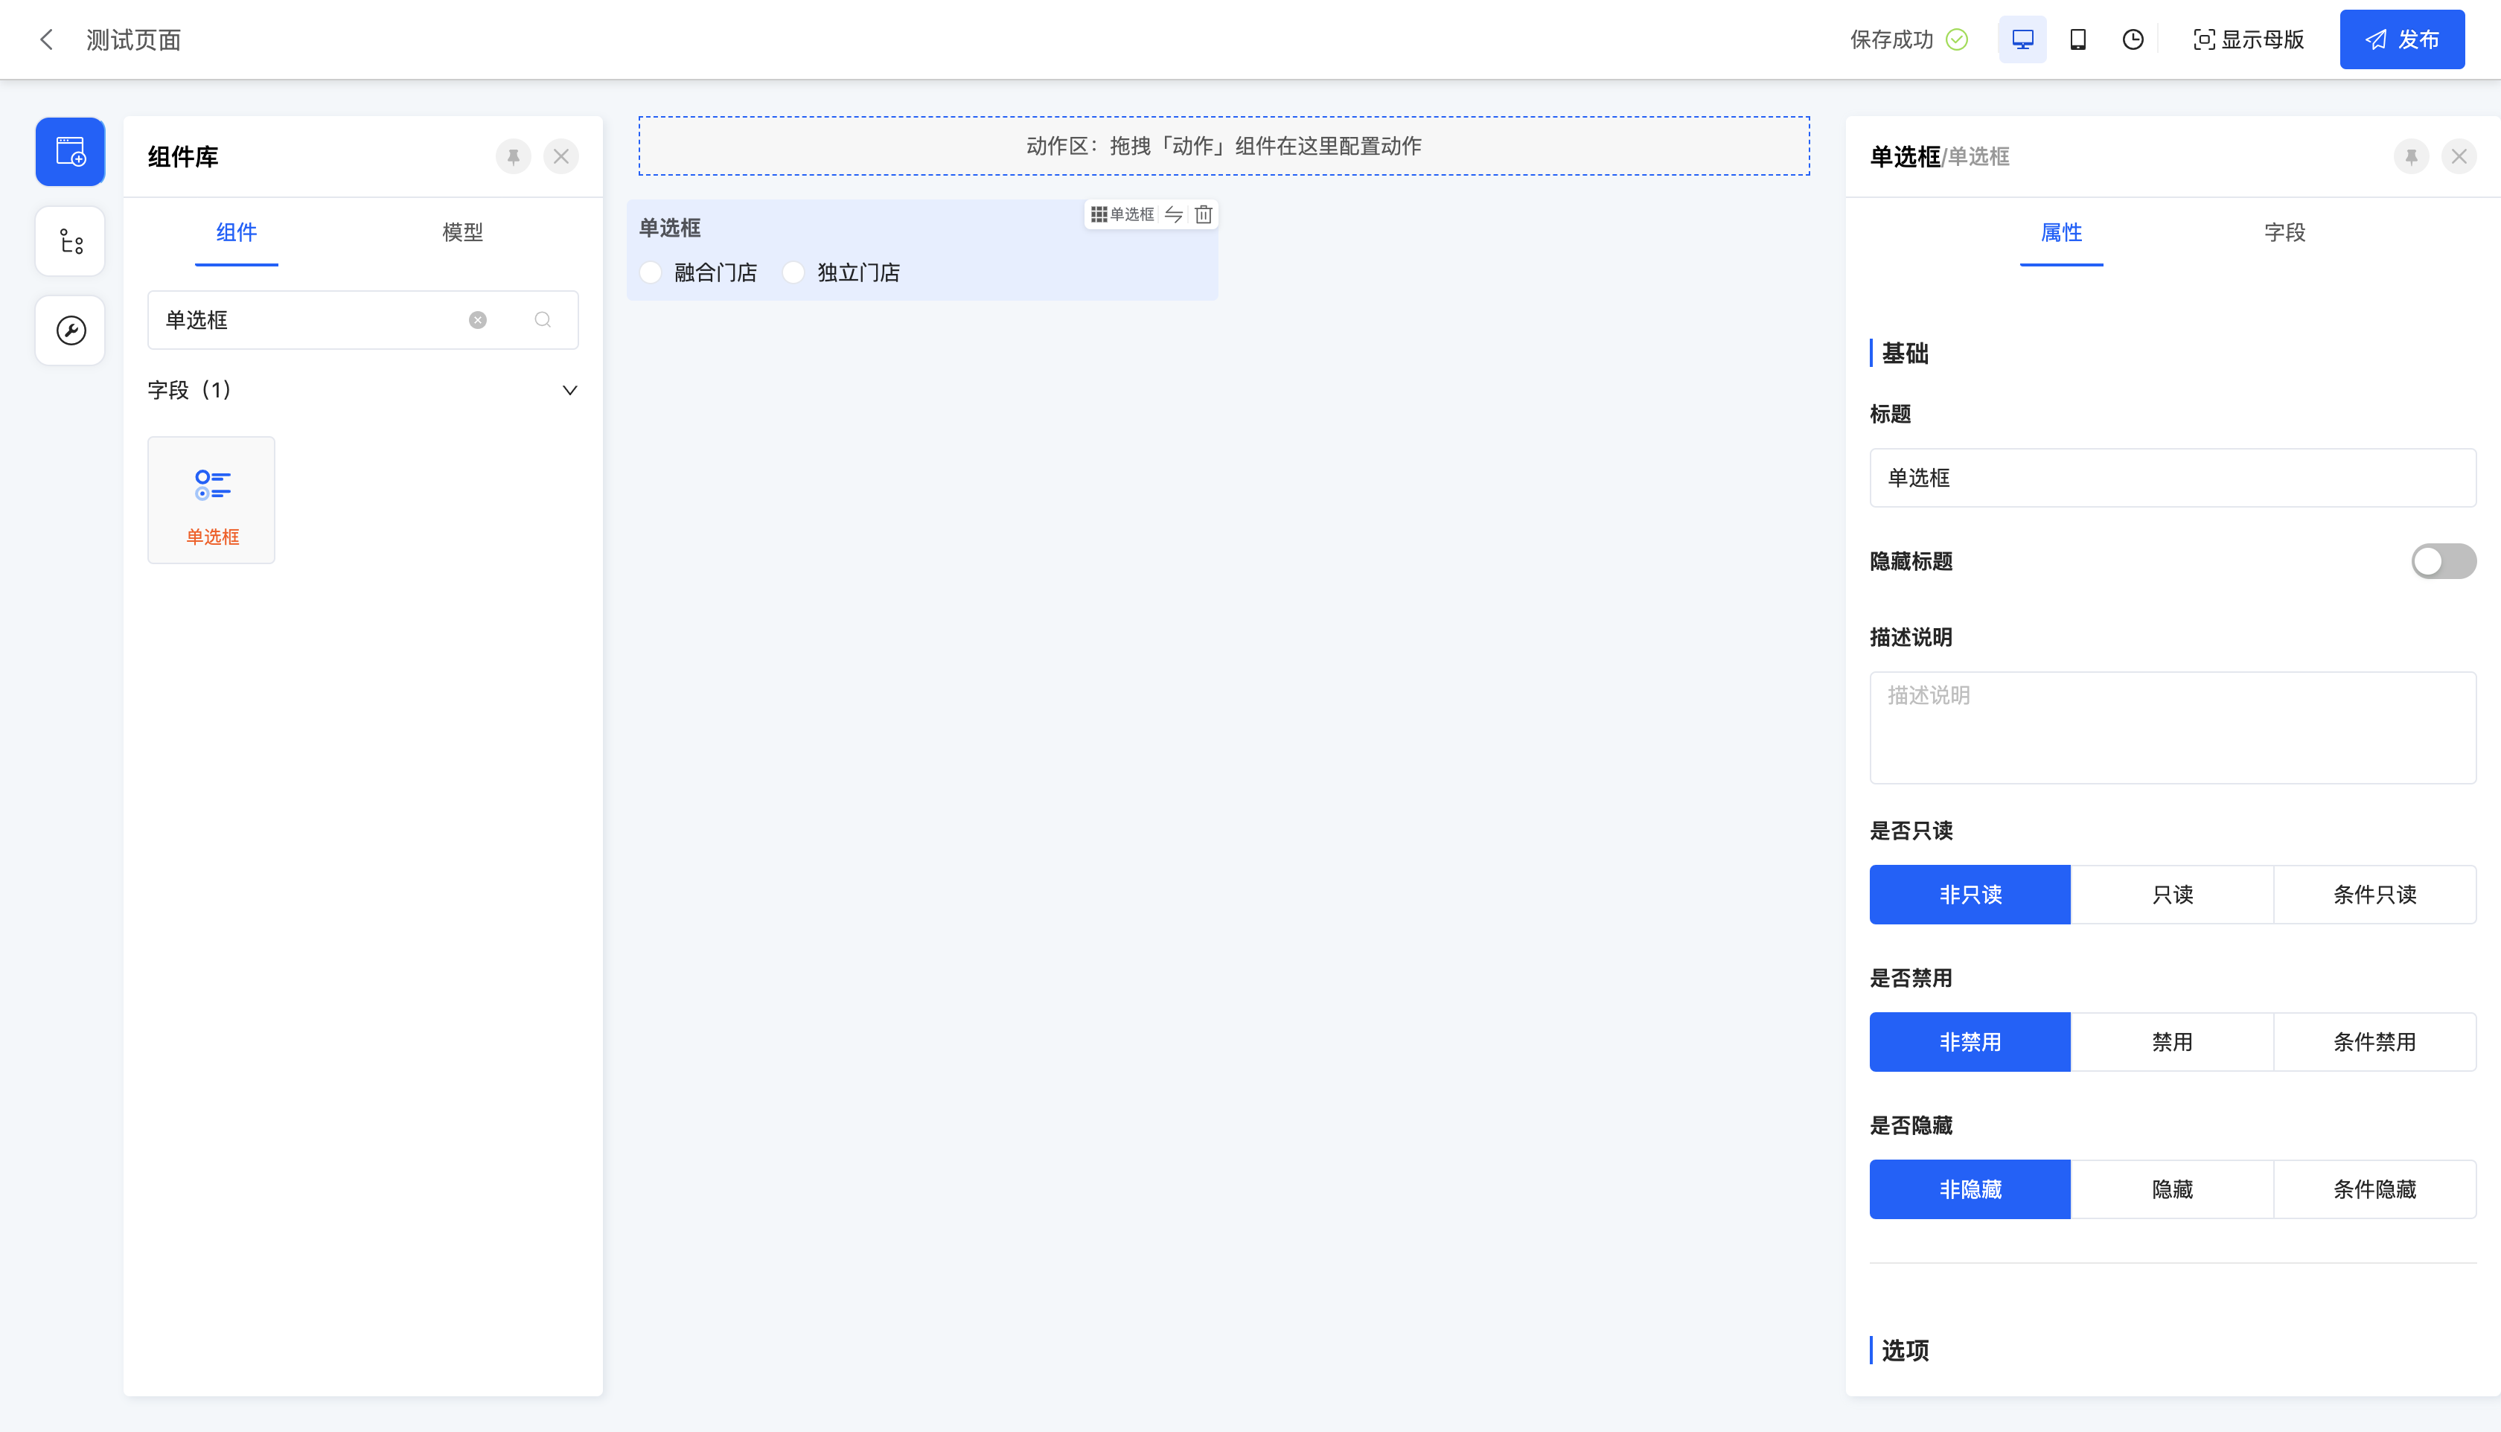The image size is (2501, 1432).
Task: Toggle the 隐藏标题 switch
Action: pos(2443,560)
